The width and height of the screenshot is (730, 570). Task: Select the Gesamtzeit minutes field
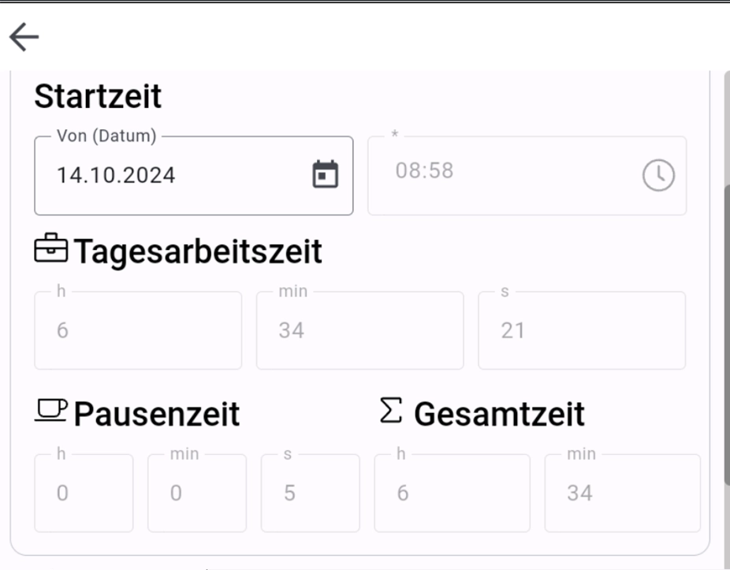pyautogui.click(x=621, y=493)
